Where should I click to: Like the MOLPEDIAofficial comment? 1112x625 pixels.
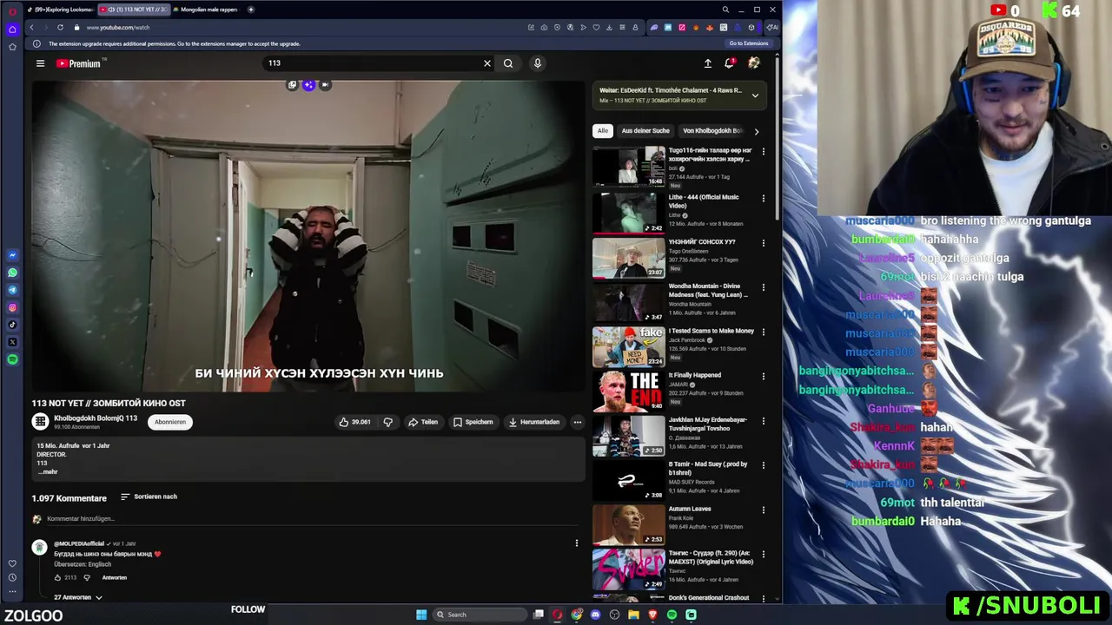coord(58,577)
